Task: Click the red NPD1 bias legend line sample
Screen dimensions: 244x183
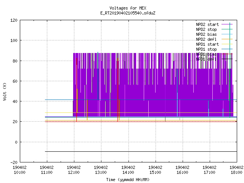Action: (x=227, y=54)
